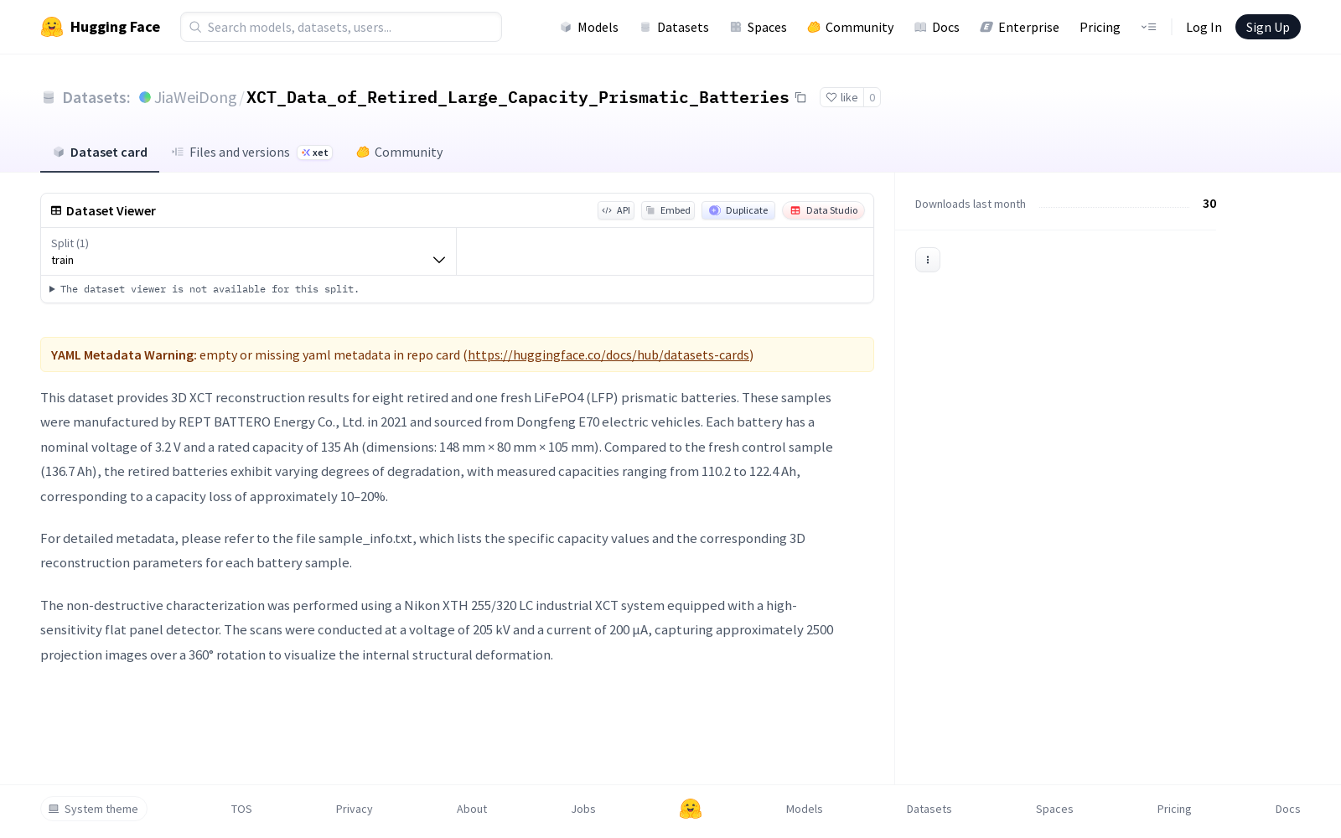The image size is (1341, 838).
Task: Go to Spaces in the top navigation
Action: click(x=759, y=27)
